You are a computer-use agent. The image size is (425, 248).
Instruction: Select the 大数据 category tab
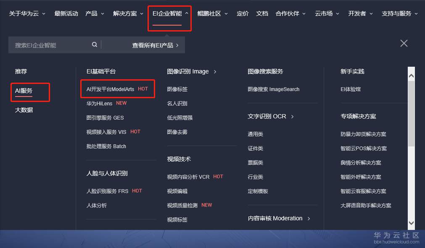point(24,110)
